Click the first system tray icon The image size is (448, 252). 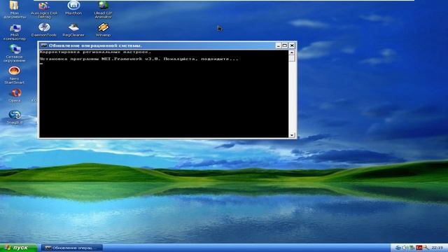click(398, 247)
